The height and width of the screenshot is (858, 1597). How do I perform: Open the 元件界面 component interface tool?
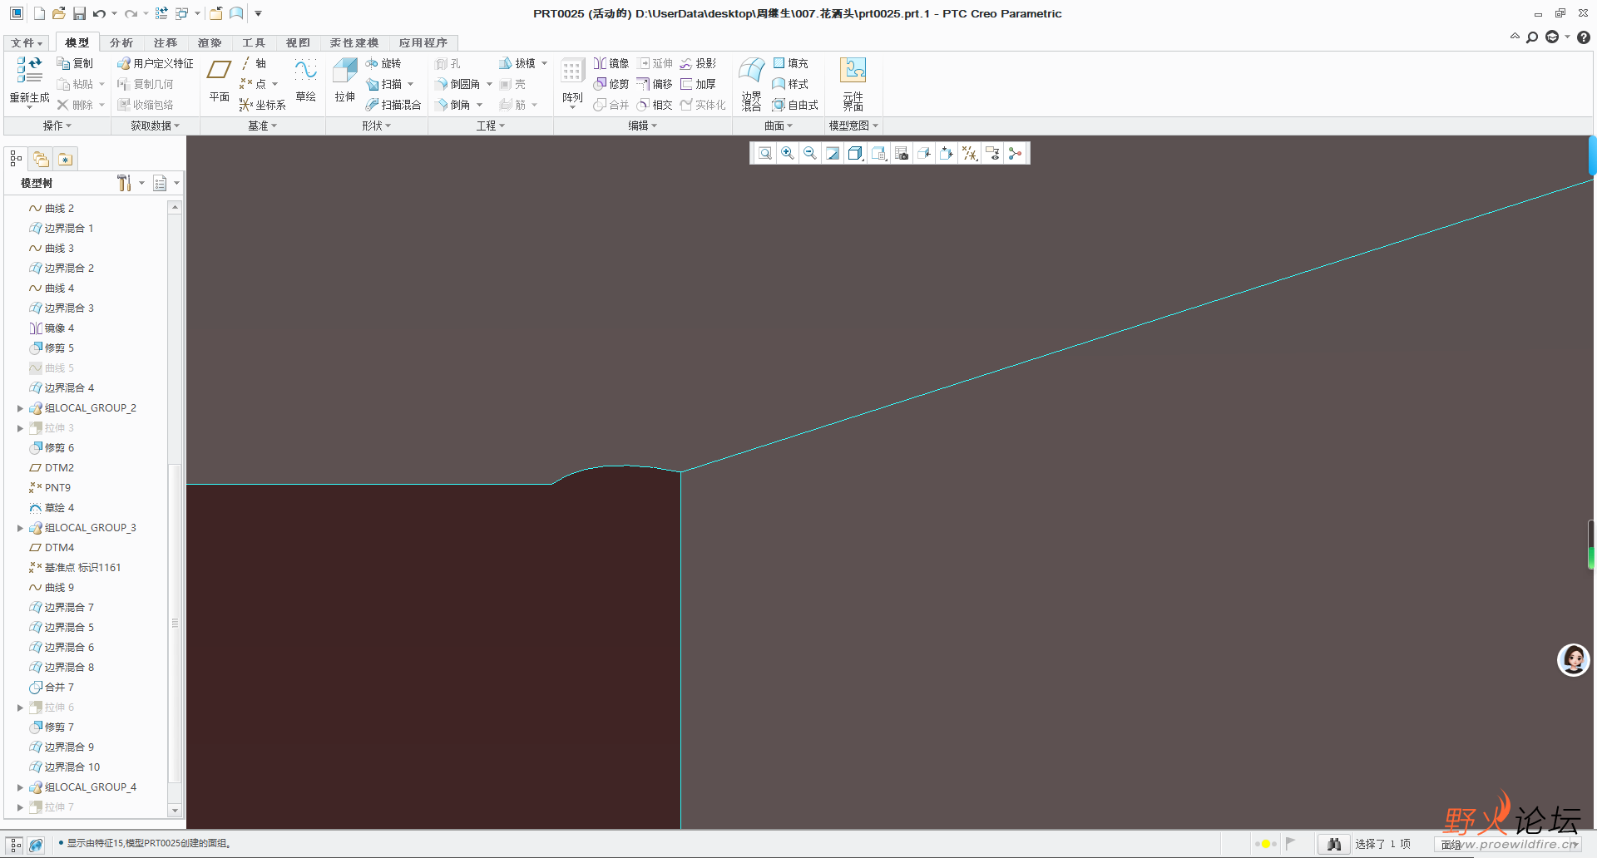(853, 83)
